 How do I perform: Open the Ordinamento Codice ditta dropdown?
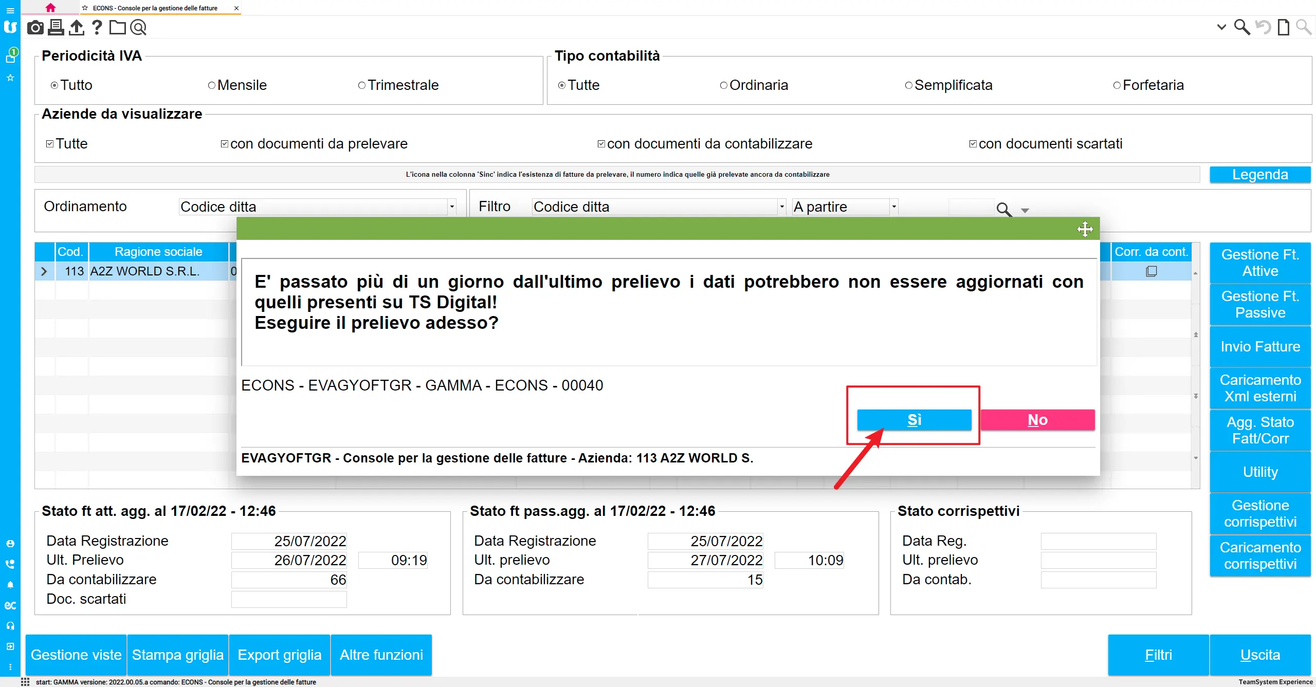click(451, 207)
